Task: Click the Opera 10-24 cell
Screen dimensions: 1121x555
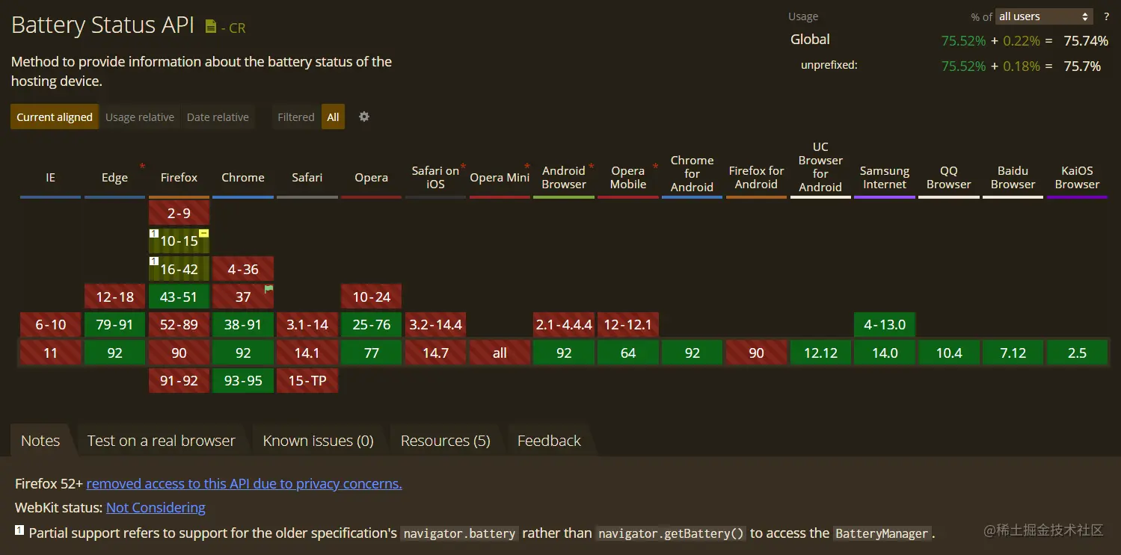Action: [372, 297]
